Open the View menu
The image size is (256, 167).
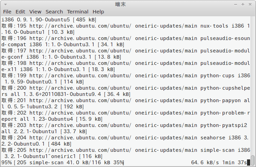(35, 12)
